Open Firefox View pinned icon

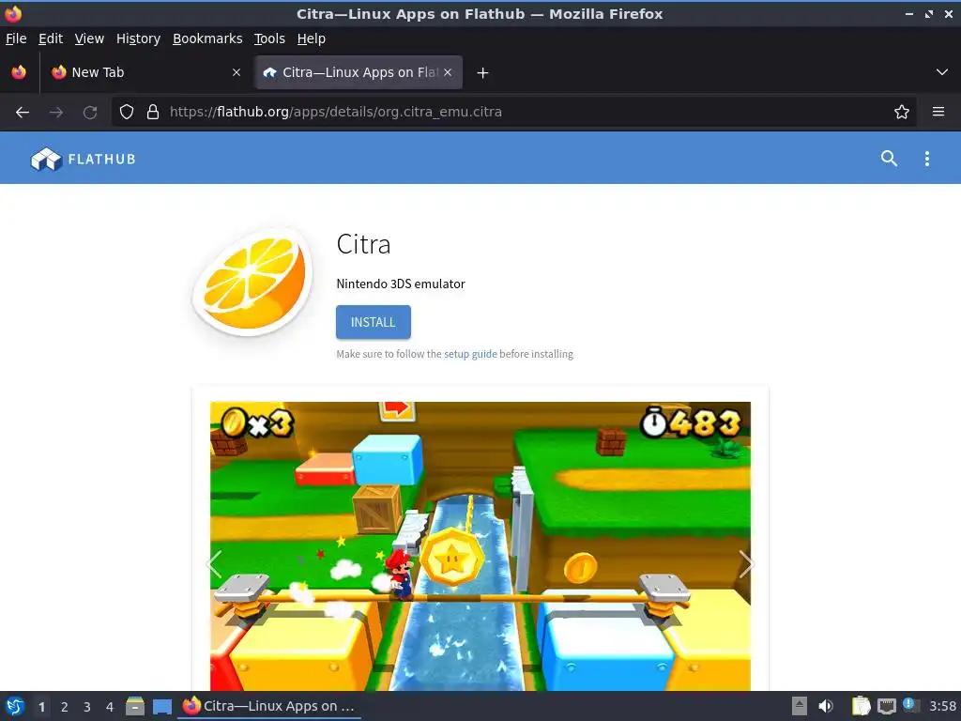tap(19, 72)
